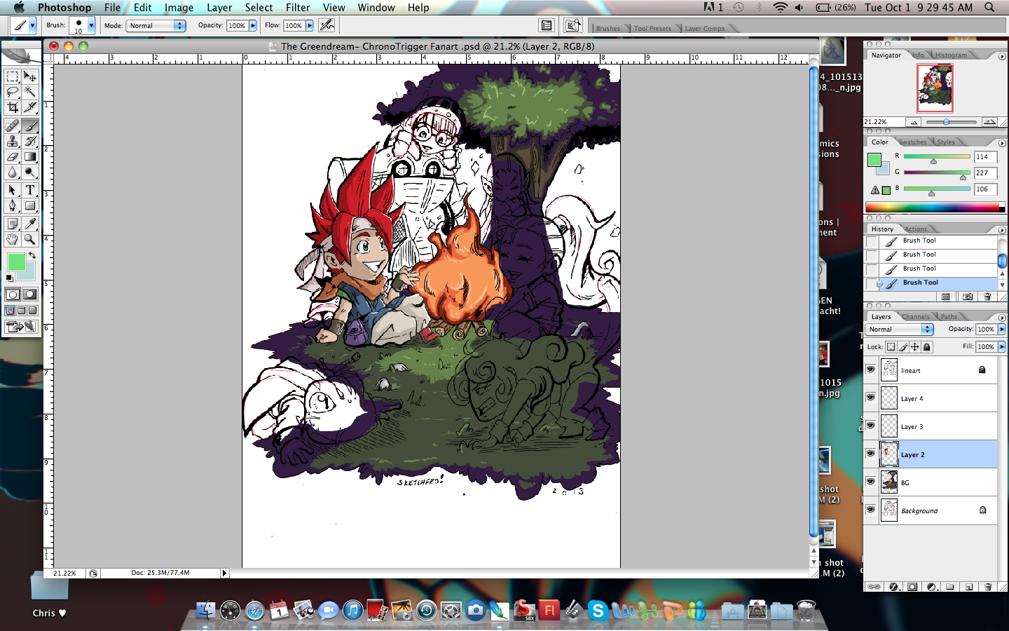Open the Image menu
Image resolution: width=1009 pixels, height=631 pixels.
[x=179, y=8]
